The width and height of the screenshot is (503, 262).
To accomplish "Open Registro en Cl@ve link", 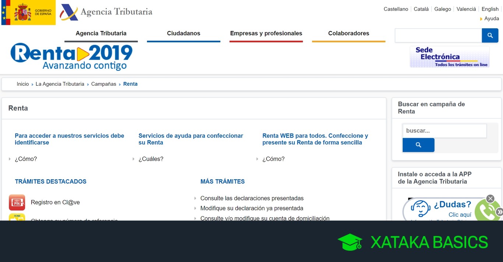I will (x=55, y=202).
